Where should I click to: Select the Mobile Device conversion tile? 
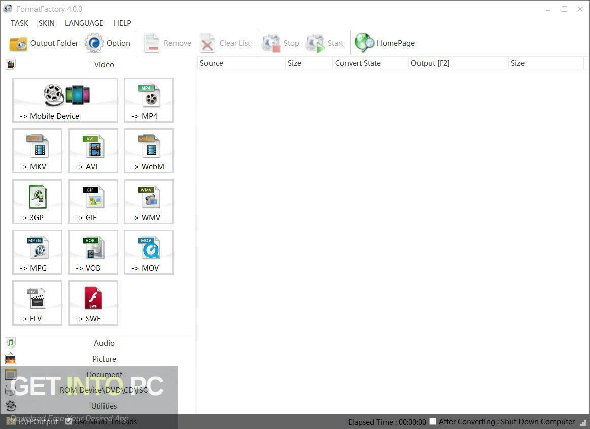coord(65,100)
